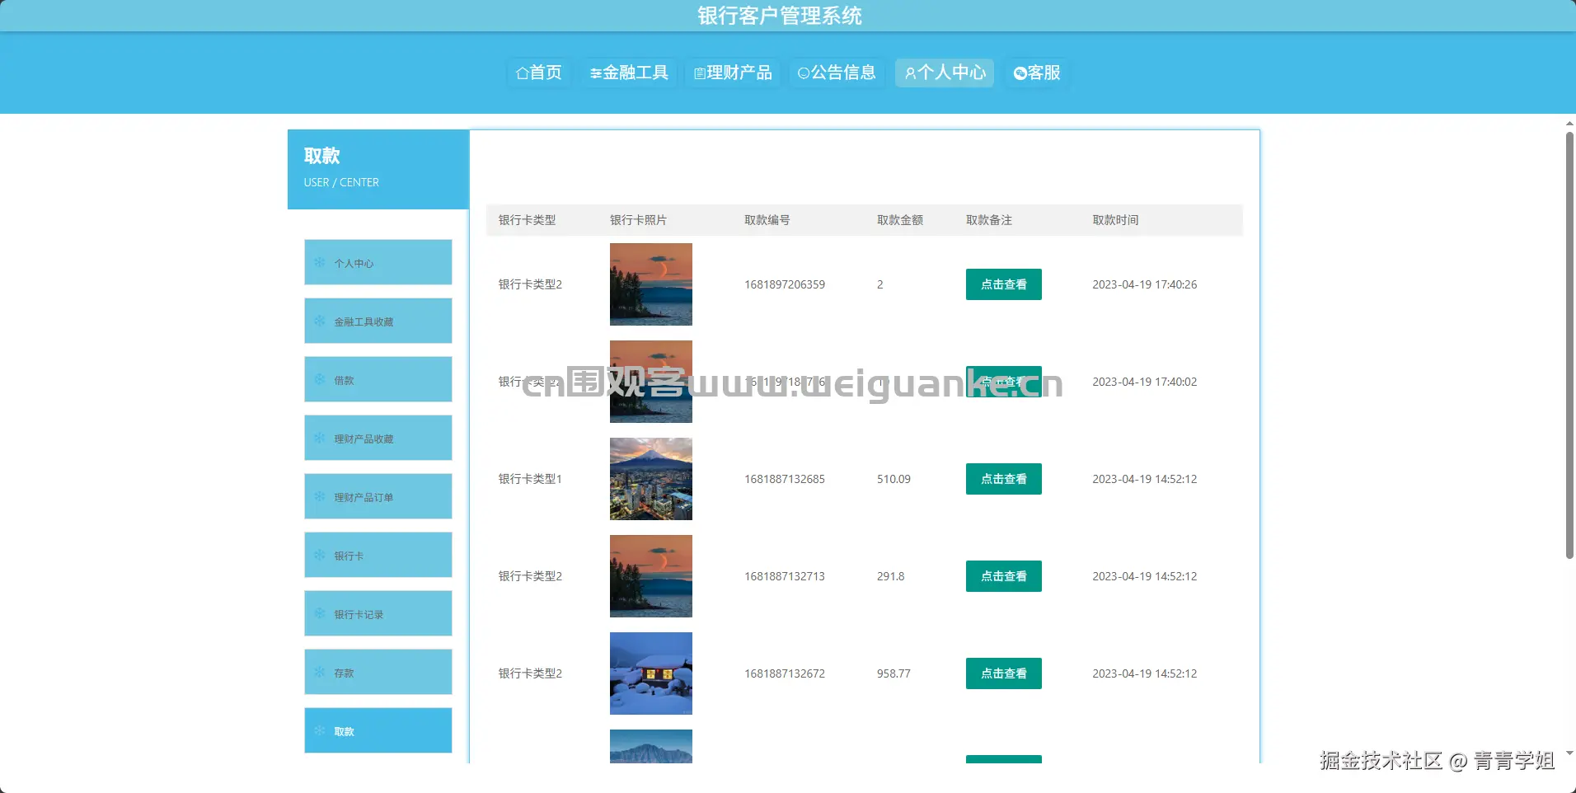This screenshot has height=793, width=1576.
Task: Click the person icon beside 个人中心 in navigation
Action: coord(911,73)
